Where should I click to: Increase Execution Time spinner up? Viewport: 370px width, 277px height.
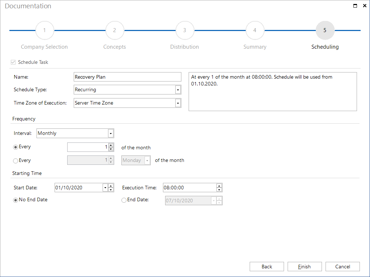point(219,186)
